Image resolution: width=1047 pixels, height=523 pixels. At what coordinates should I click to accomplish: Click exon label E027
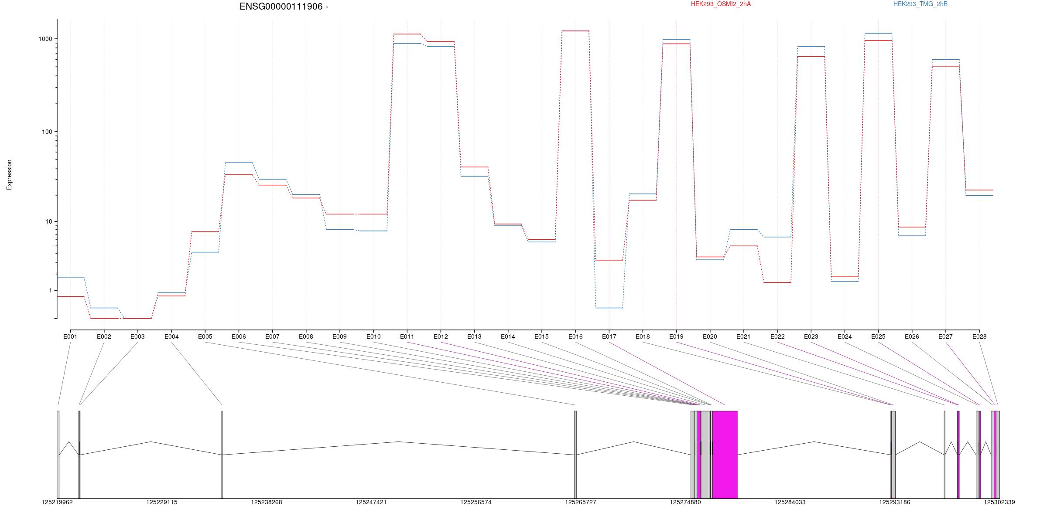pos(945,336)
